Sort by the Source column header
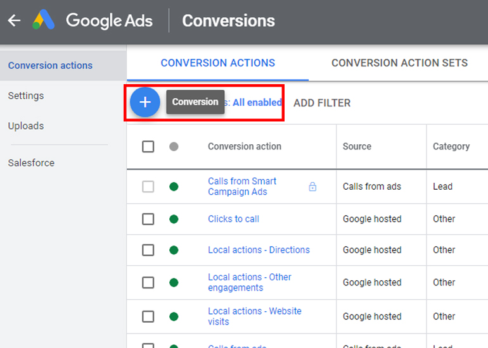 pyautogui.click(x=357, y=146)
